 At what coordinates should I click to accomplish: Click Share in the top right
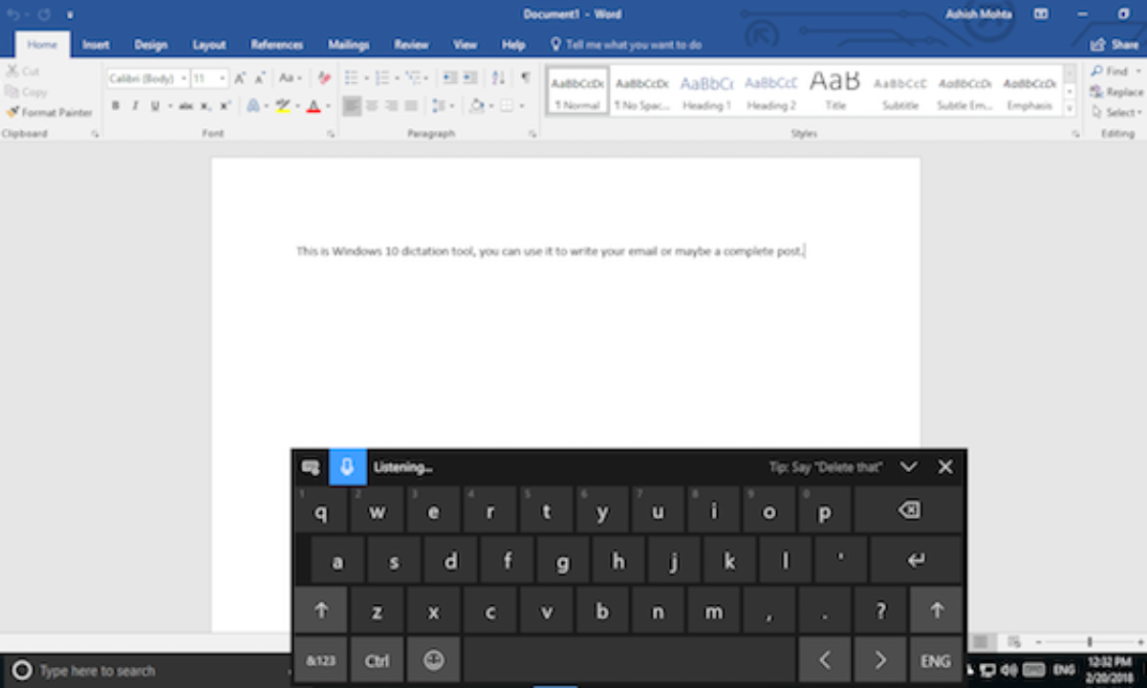1115,45
